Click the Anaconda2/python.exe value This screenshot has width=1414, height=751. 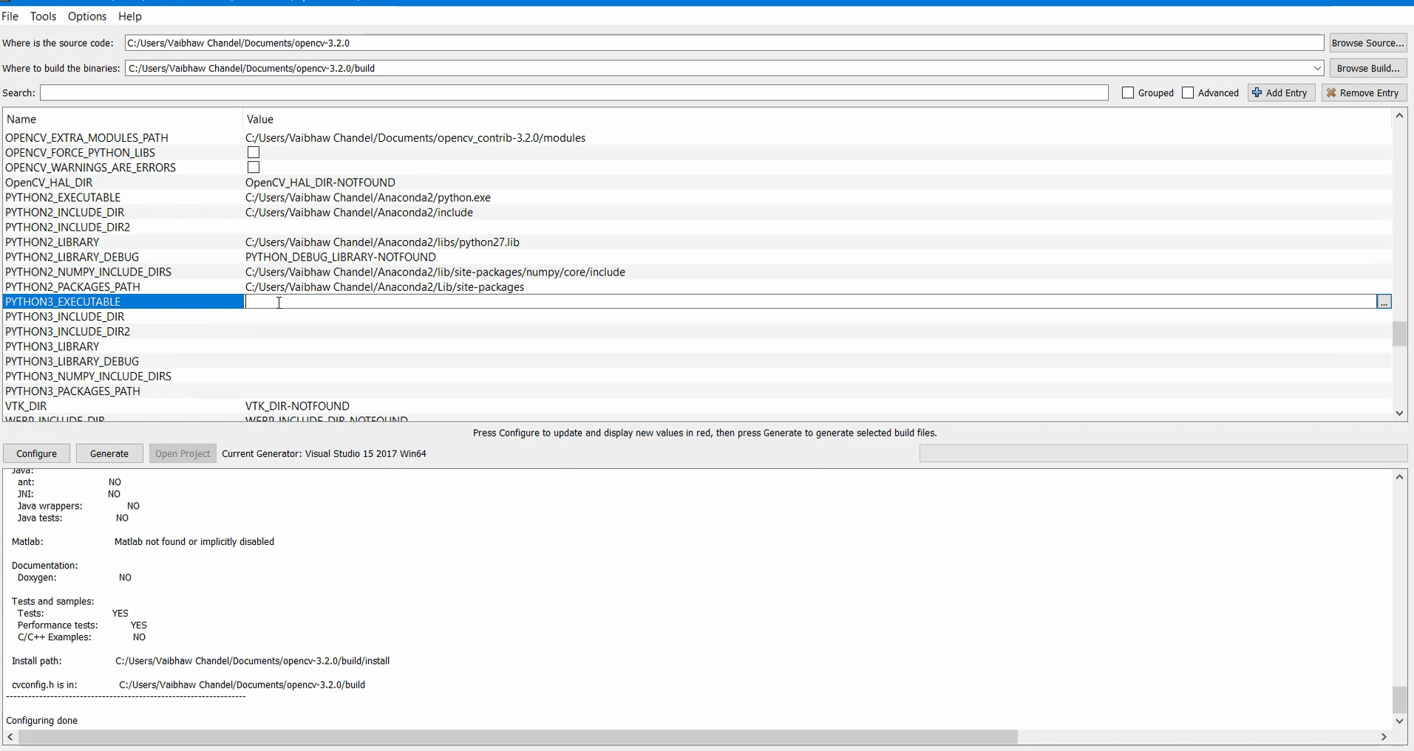click(368, 198)
